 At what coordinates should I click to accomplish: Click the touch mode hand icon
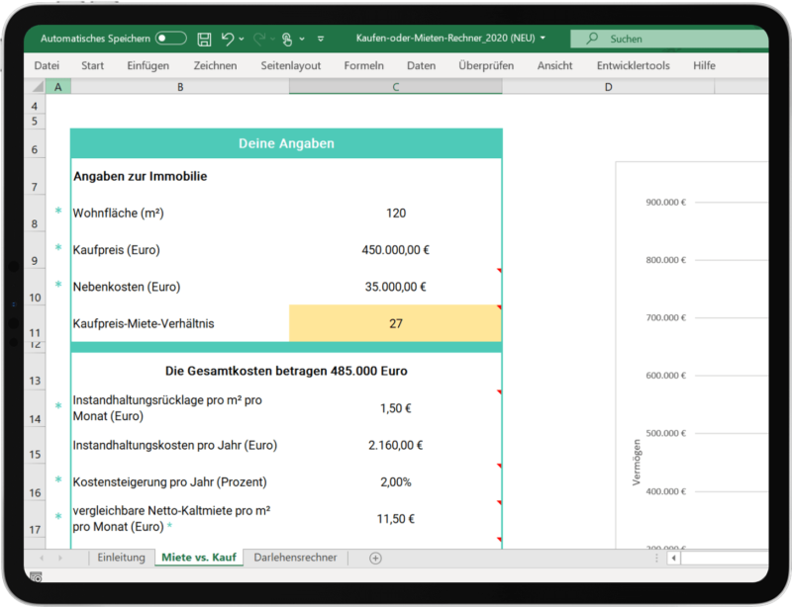(287, 39)
